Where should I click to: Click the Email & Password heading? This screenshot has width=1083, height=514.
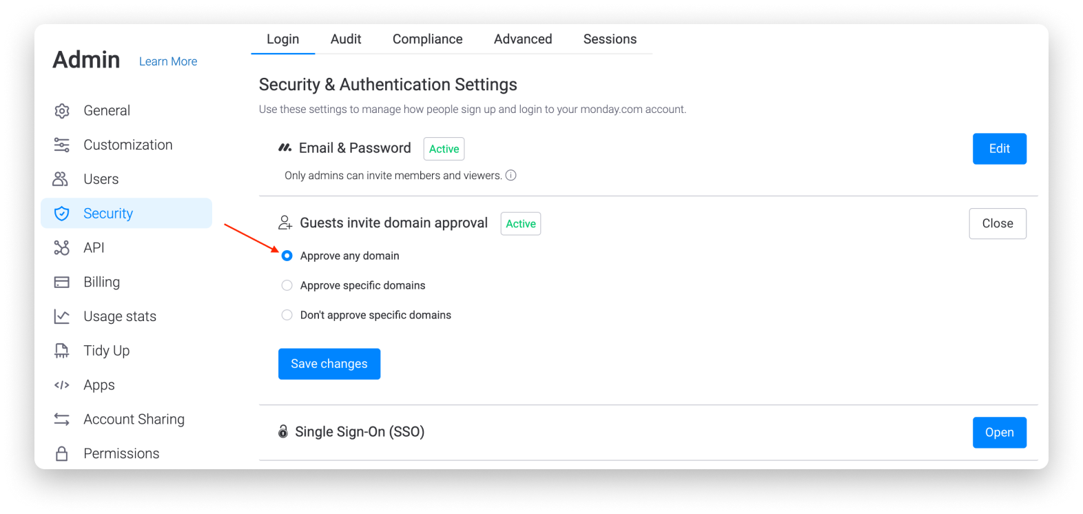click(x=355, y=148)
